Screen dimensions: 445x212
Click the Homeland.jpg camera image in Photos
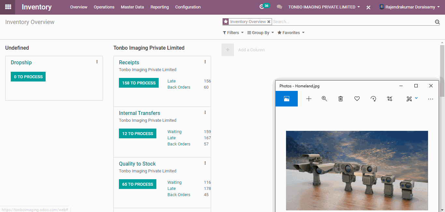click(357, 170)
